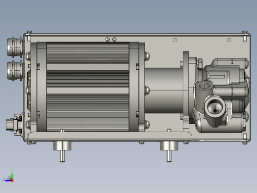Select the threaded inlet port of the pump
The width and height of the screenshot is (257, 193).
(x=214, y=107)
